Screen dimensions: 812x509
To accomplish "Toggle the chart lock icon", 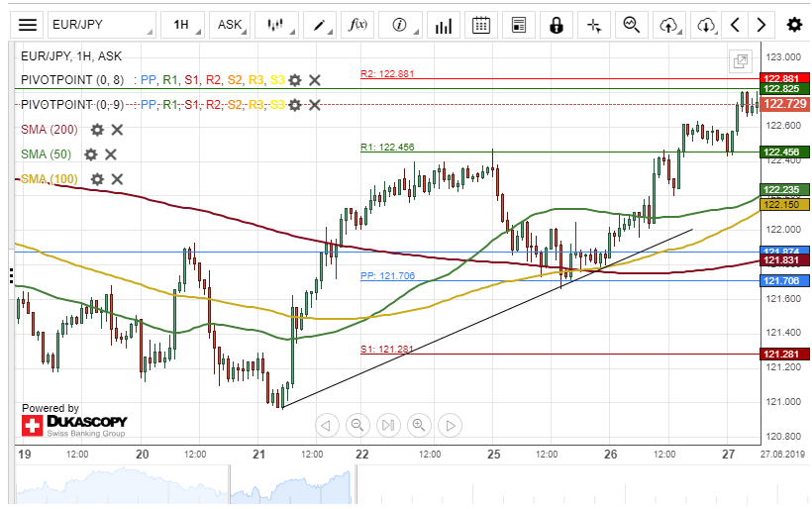I will point(558,25).
